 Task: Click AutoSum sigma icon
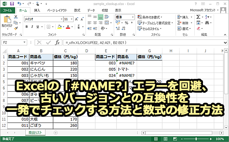[198, 17]
